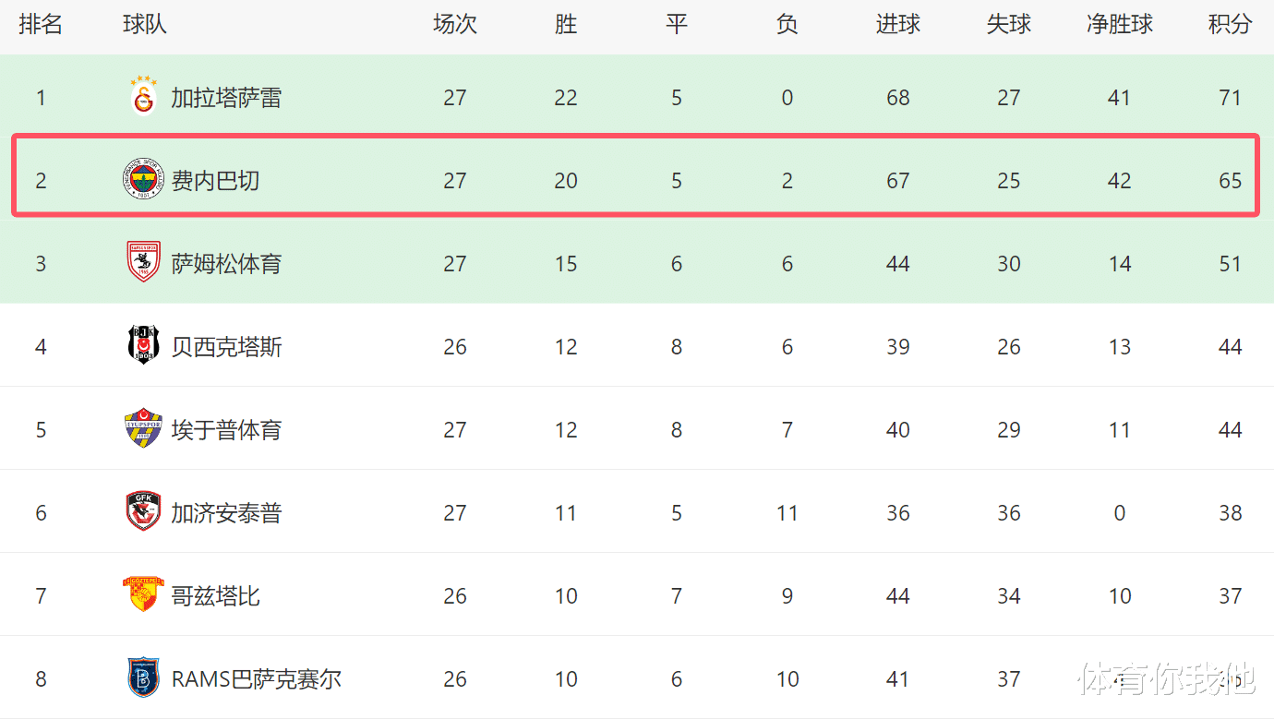Click the 排名 column header
Image resolution: width=1274 pixels, height=719 pixels.
pos(41,25)
